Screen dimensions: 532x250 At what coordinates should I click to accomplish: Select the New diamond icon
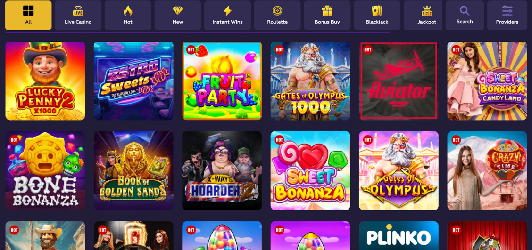coord(177,11)
